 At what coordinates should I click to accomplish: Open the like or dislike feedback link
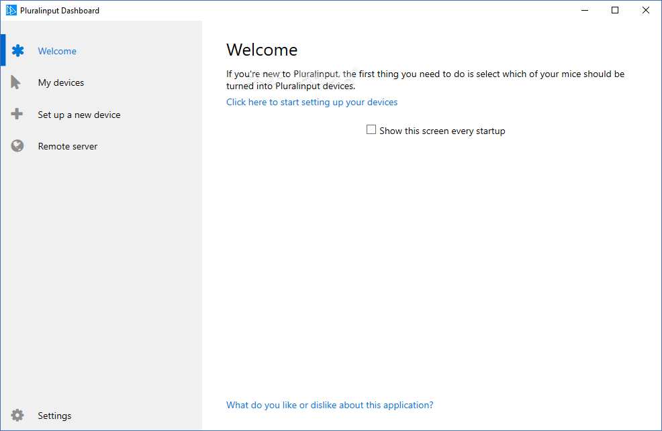(x=330, y=406)
